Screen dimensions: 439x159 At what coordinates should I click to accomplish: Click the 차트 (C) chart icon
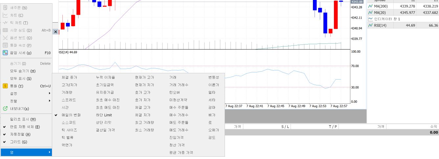pyautogui.click(x=5, y=15)
